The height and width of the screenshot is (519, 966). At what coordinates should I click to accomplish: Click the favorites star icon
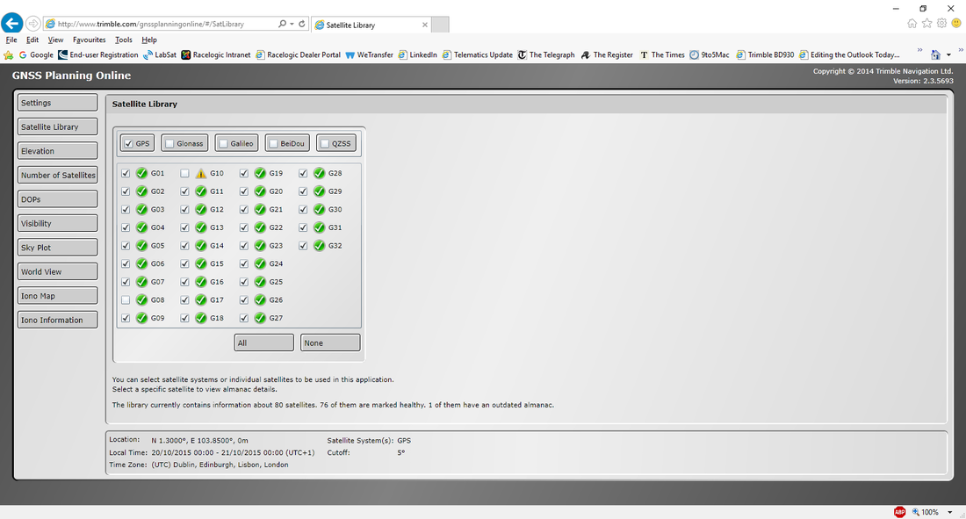click(926, 24)
